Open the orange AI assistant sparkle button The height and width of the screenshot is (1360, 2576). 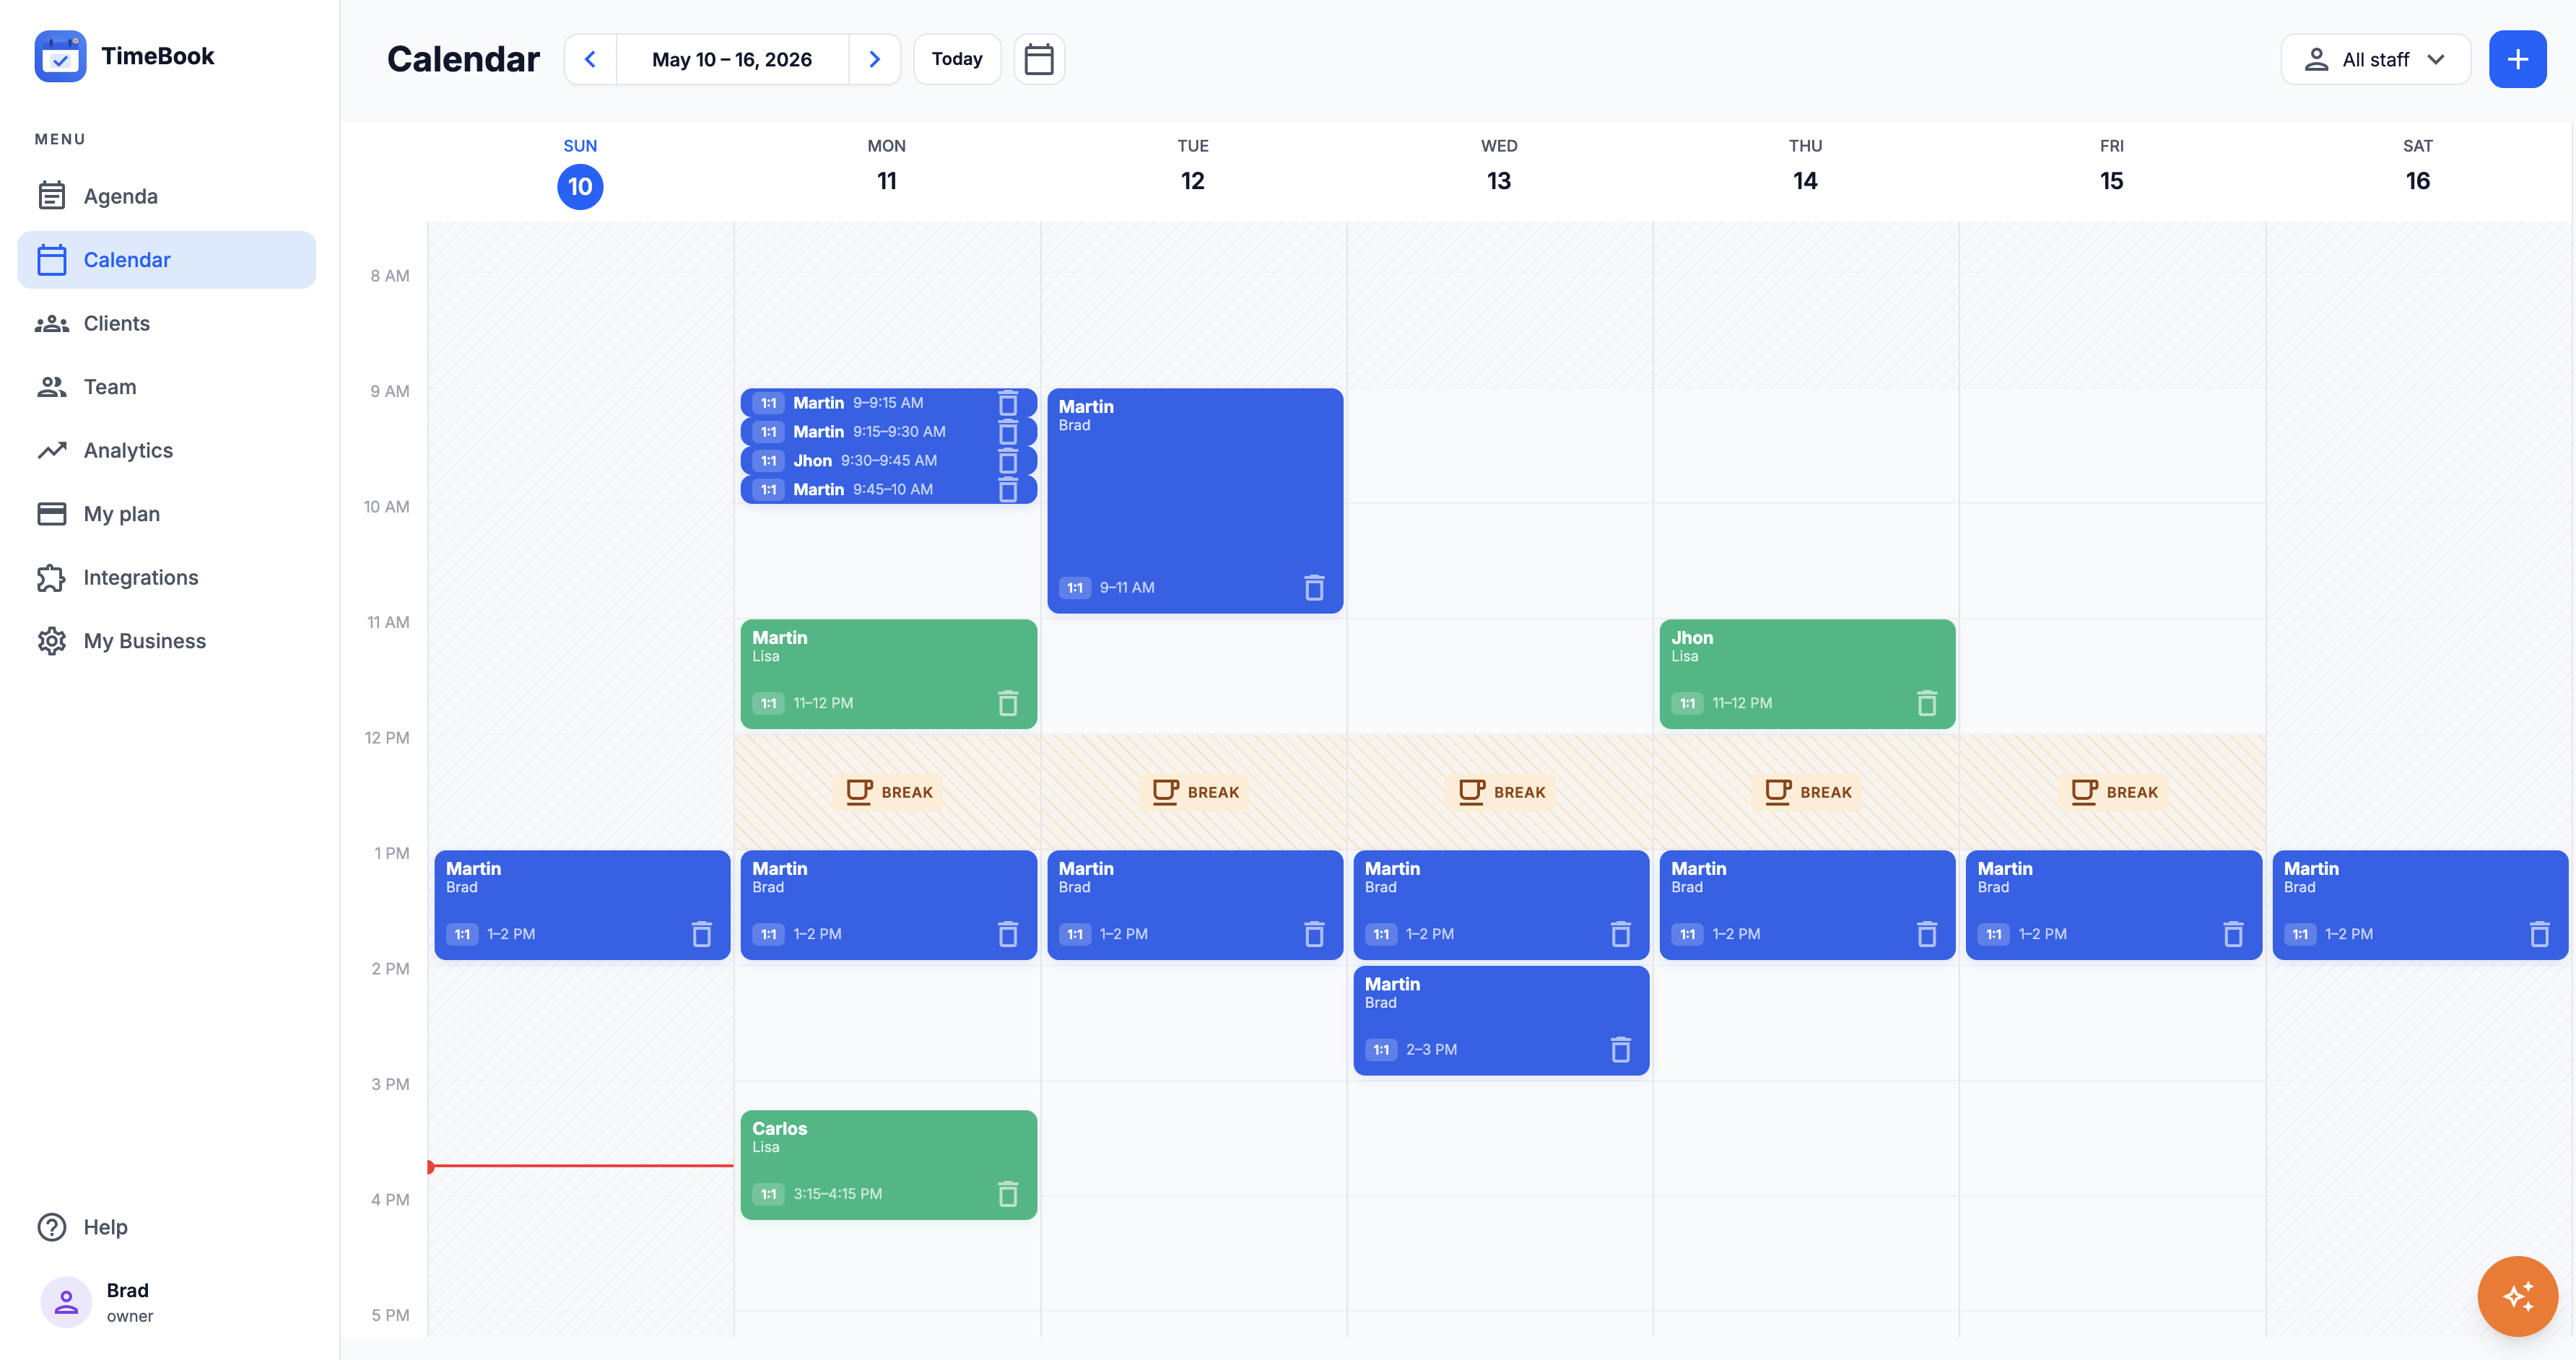pos(2517,1296)
